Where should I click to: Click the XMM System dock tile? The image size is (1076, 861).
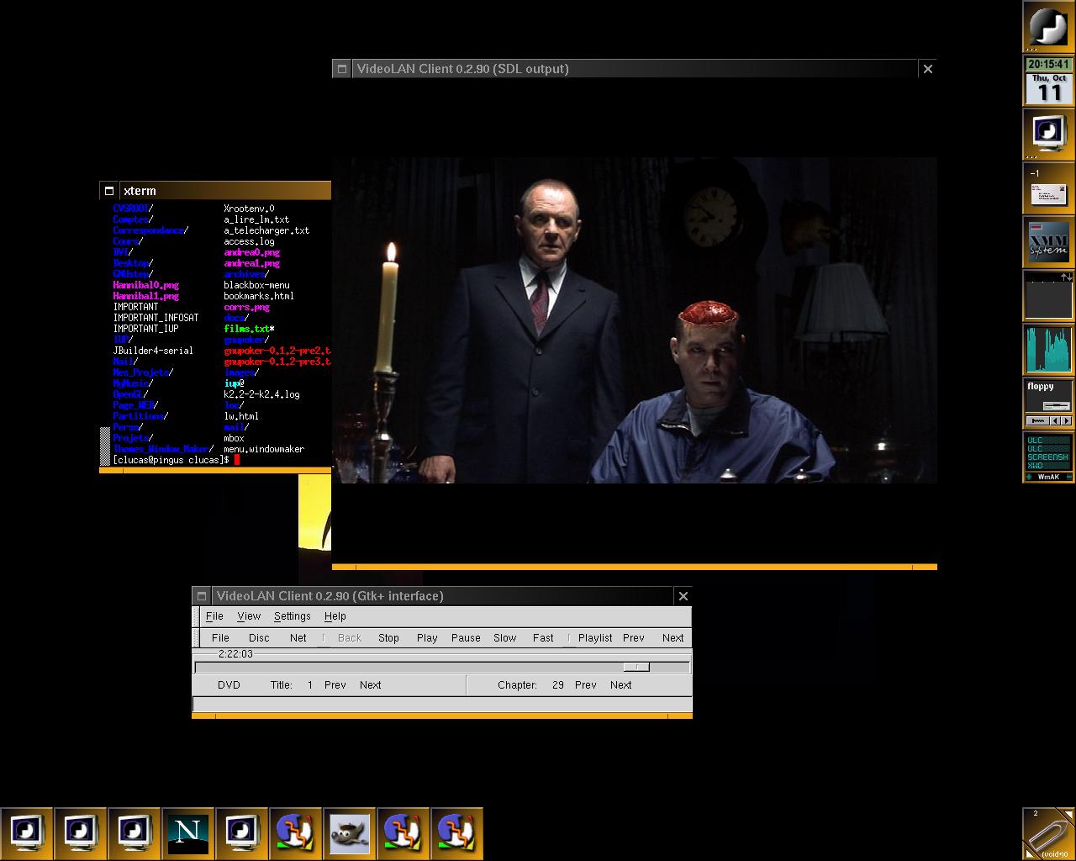pos(1048,242)
